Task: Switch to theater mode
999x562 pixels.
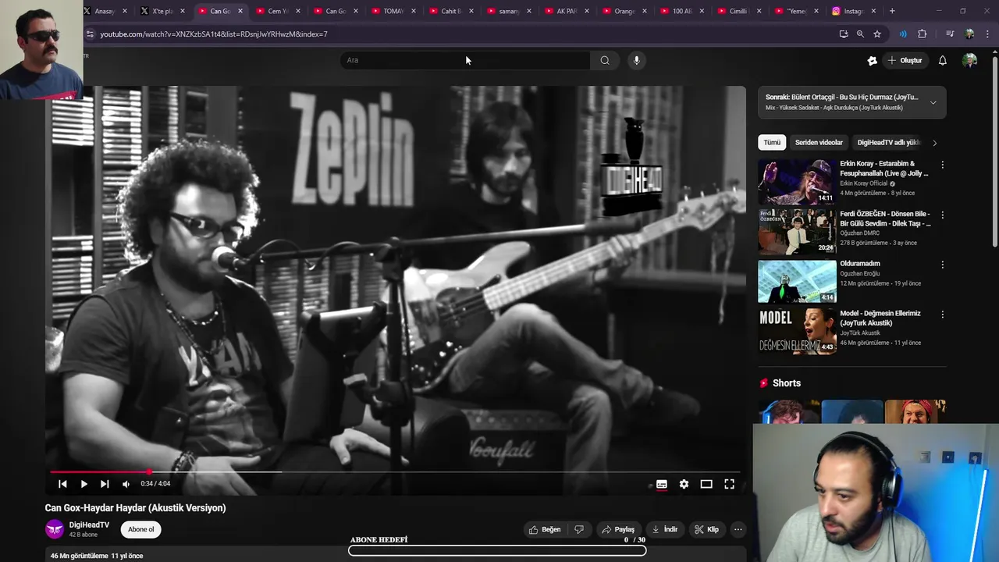Action: click(706, 484)
